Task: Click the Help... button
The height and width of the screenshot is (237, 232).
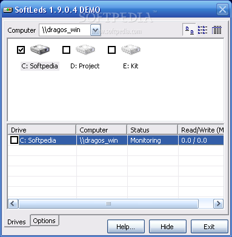Action: pos(126,227)
